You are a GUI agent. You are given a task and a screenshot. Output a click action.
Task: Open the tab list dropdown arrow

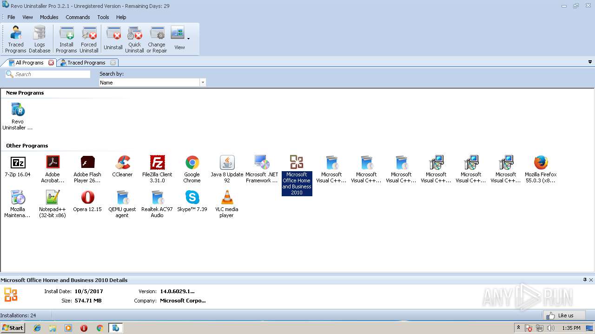tap(590, 62)
